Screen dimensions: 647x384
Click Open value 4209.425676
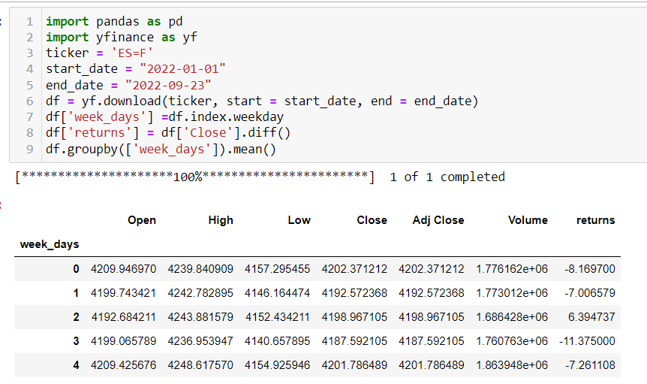click(123, 365)
